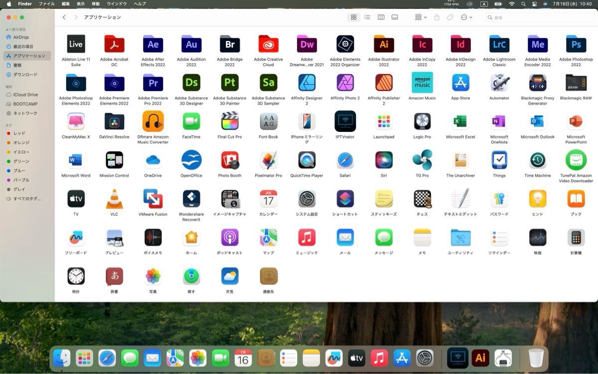This screenshot has height=374, width=598.
Task: Select Pixelmator Pro icon
Action: click(x=268, y=160)
